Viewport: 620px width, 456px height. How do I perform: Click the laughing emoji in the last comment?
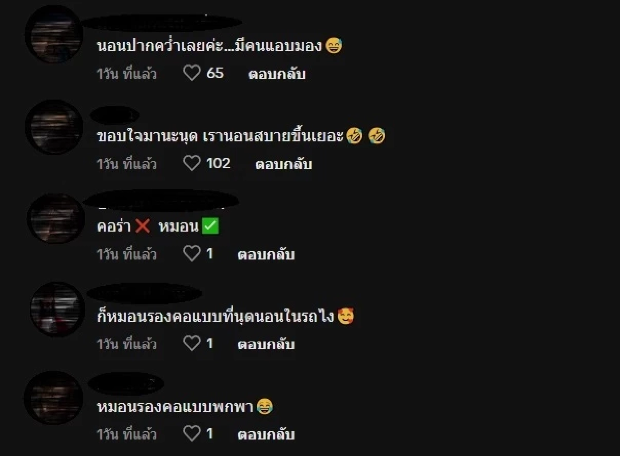pos(263,407)
